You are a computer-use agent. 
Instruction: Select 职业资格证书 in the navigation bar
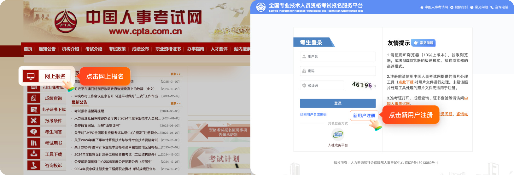point(168,49)
